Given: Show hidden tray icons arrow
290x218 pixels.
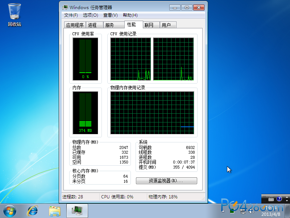Looking at the screenshot, I should pyautogui.click(x=223, y=211).
